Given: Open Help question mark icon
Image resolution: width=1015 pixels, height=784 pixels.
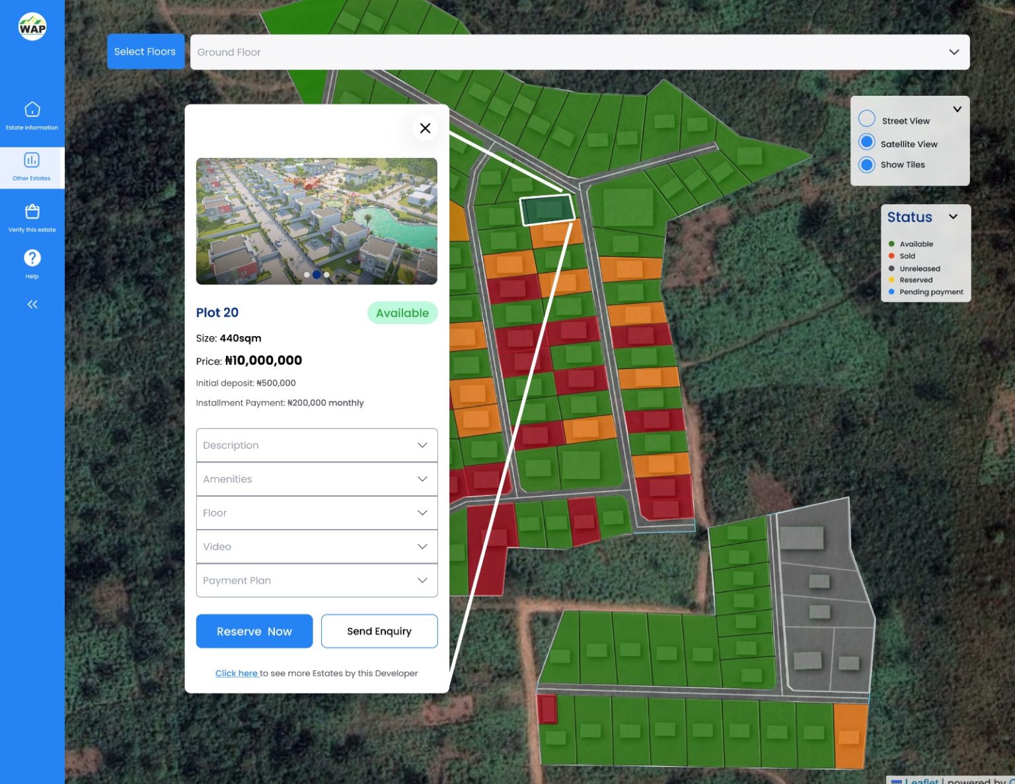Looking at the screenshot, I should [x=32, y=258].
